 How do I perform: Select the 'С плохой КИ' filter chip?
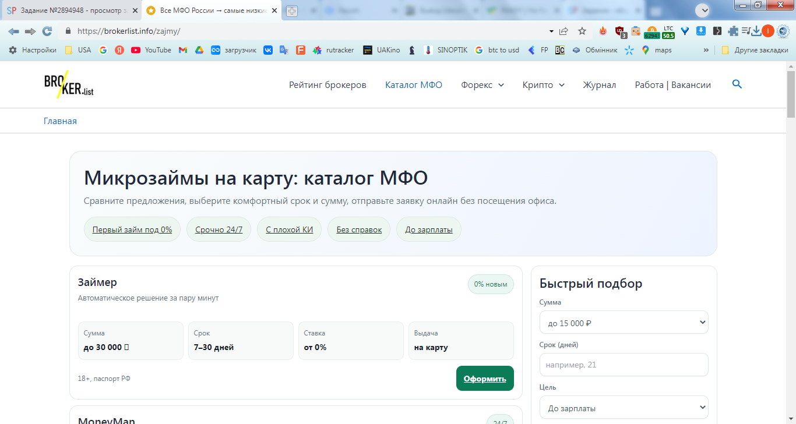coord(290,229)
